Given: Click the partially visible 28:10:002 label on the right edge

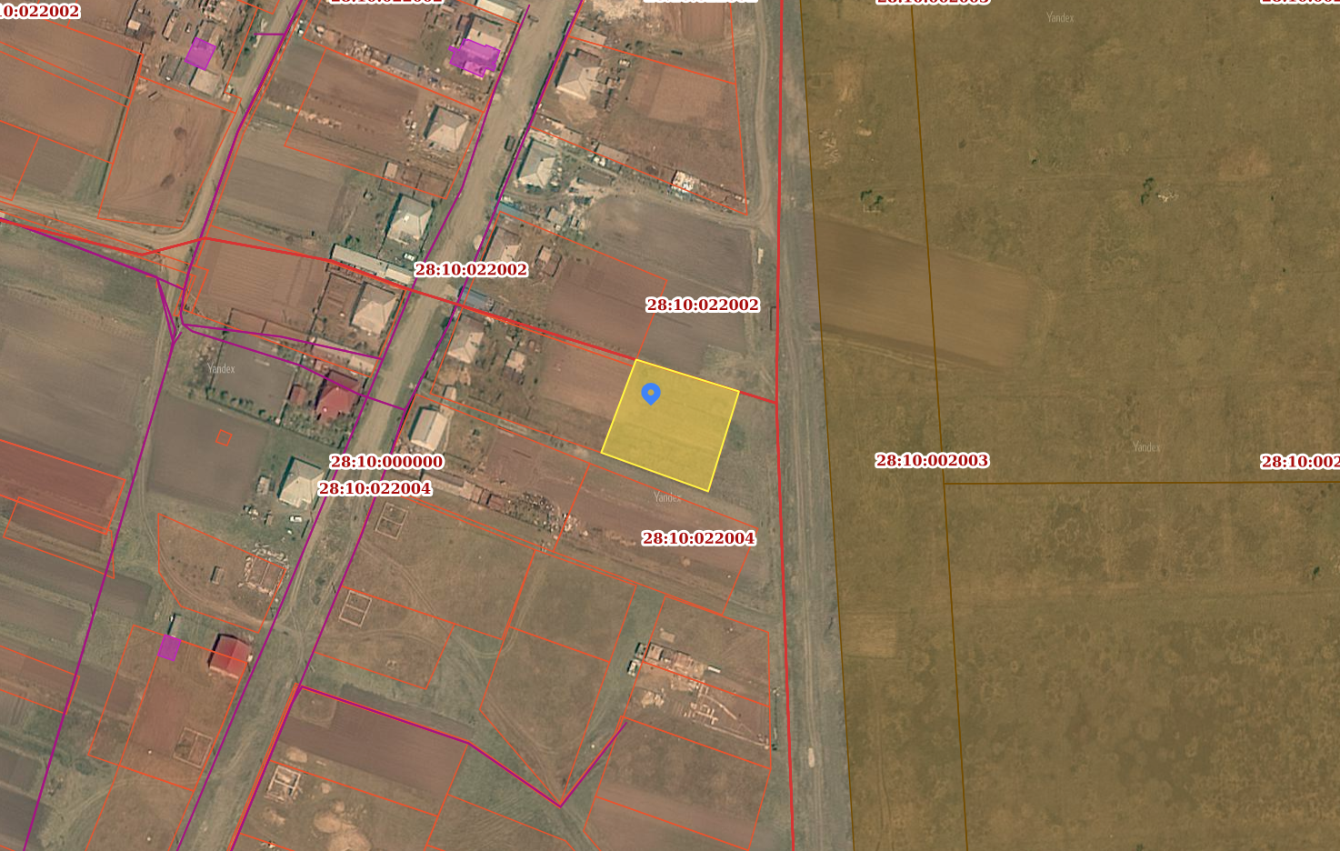Looking at the screenshot, I should coord(1300,462).
